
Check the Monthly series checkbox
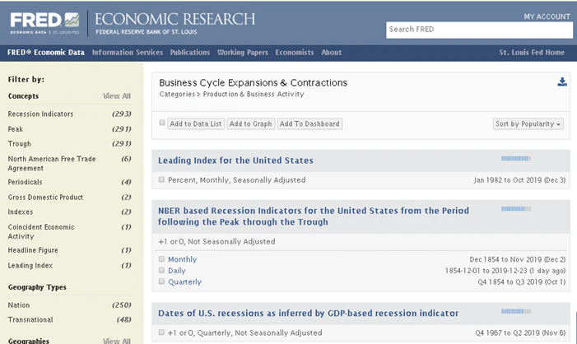[x=161, y=259]
